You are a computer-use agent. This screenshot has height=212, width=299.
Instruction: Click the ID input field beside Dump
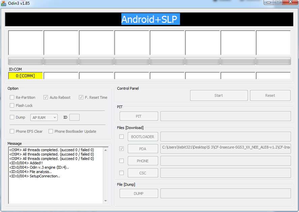(x=74, y=117)
